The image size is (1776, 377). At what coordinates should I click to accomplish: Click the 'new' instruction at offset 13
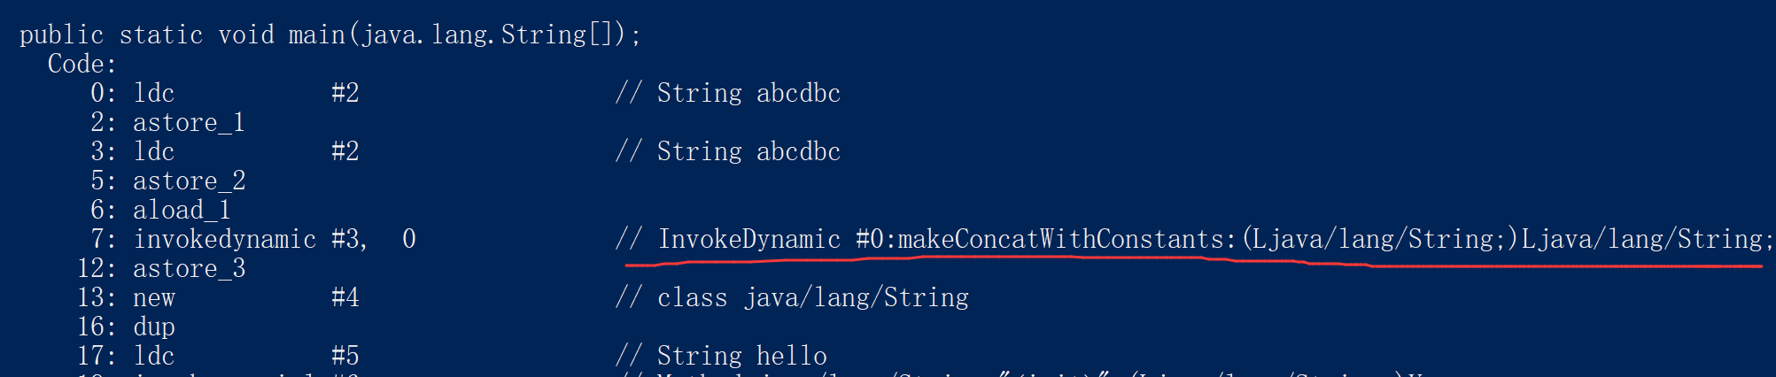153,297
